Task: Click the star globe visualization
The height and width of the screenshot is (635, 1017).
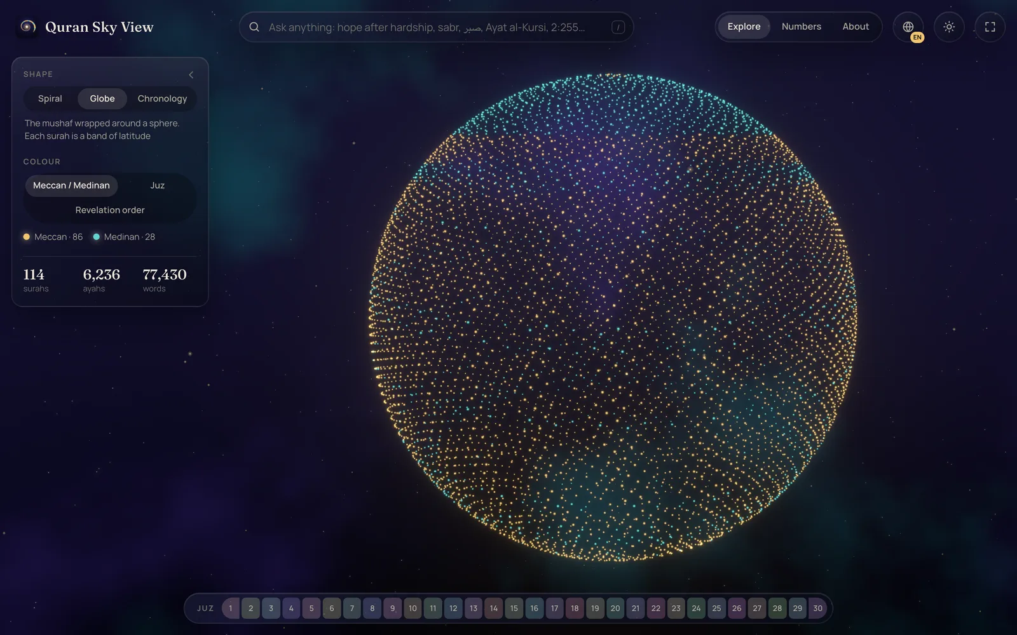Action: coord(613,317)
